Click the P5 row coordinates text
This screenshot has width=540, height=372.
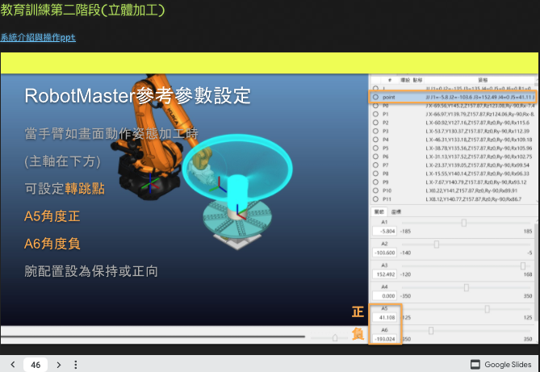click(x=479, y=148)
